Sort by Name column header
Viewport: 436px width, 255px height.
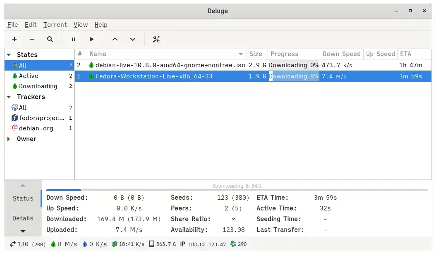pyautogui.click(x=167, y=54)
